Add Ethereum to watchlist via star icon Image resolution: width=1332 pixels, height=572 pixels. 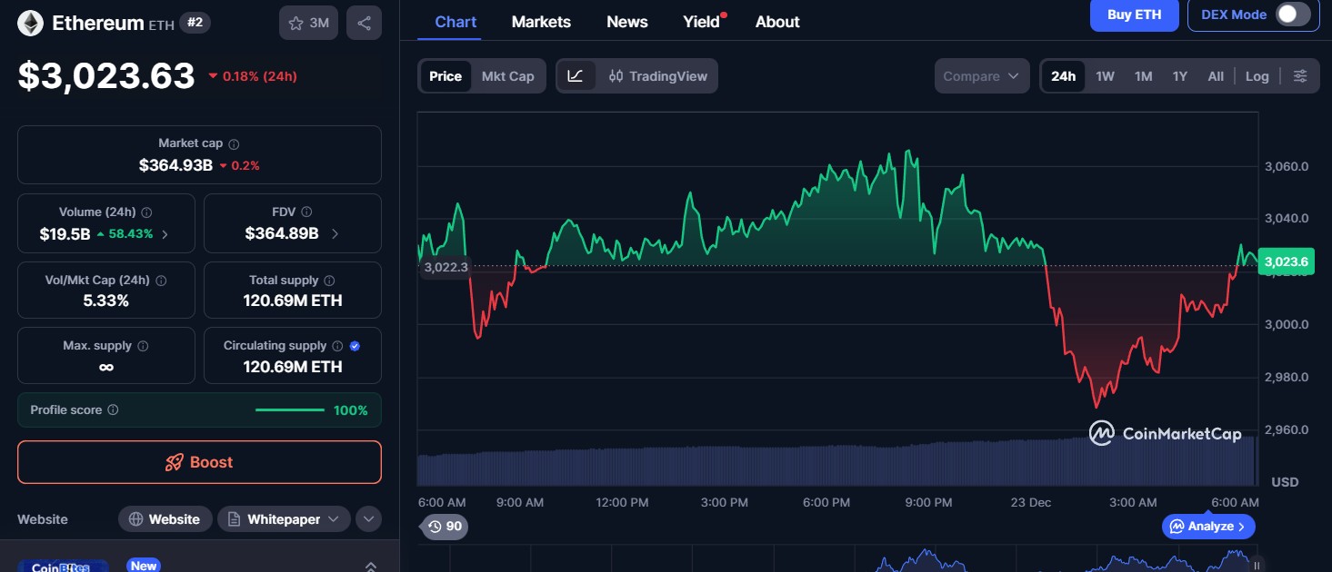tap(295, 23)
